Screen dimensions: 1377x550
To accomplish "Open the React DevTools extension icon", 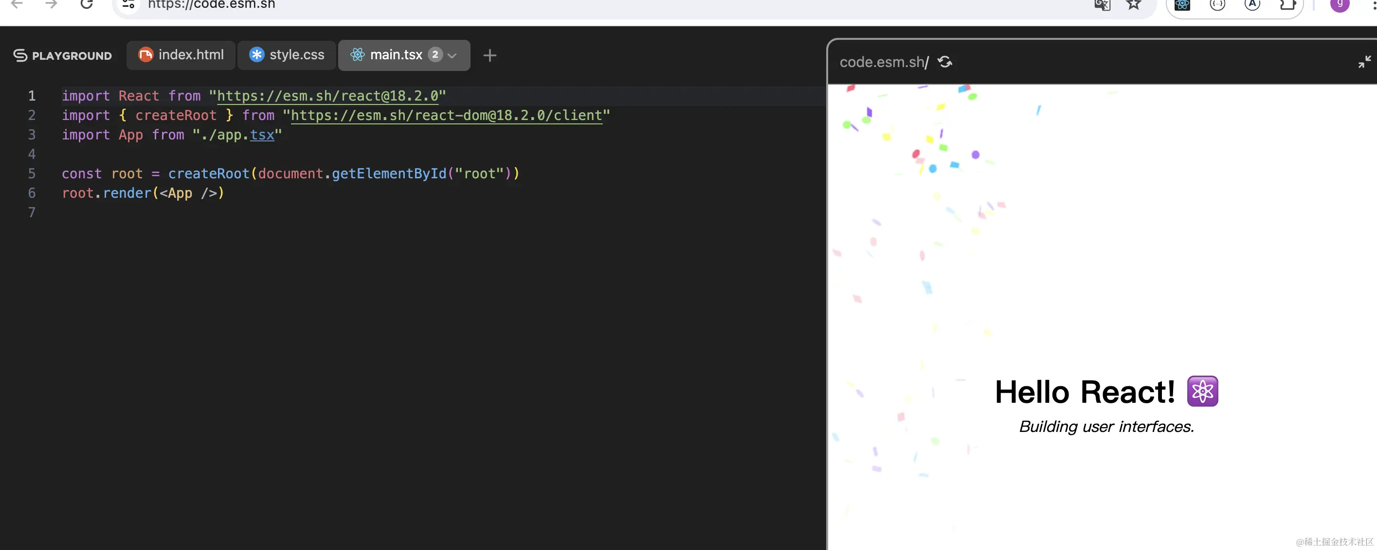I will (1182, 4).
